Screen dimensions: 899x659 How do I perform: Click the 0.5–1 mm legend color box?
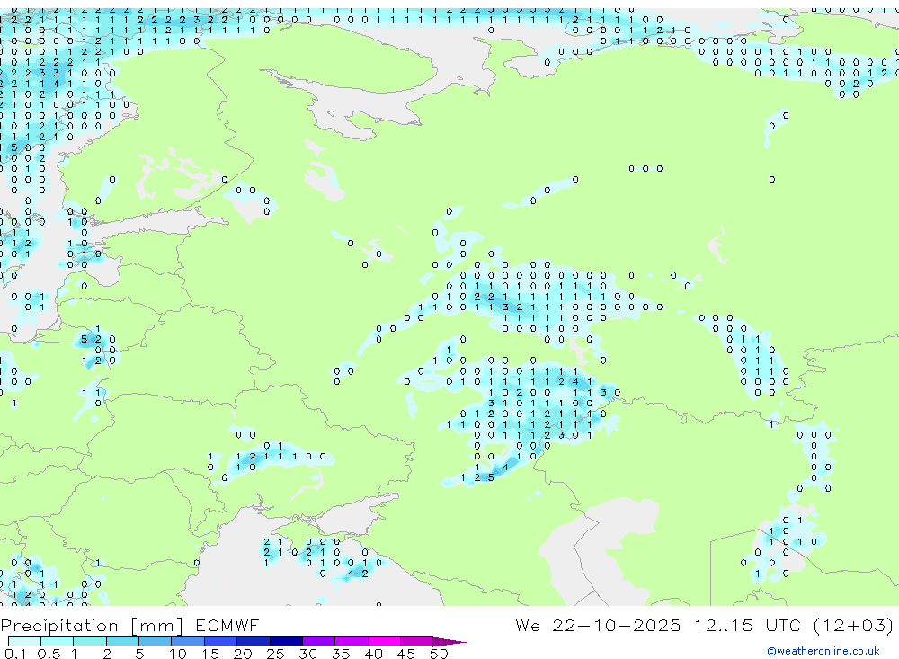[x=58, y=641]
